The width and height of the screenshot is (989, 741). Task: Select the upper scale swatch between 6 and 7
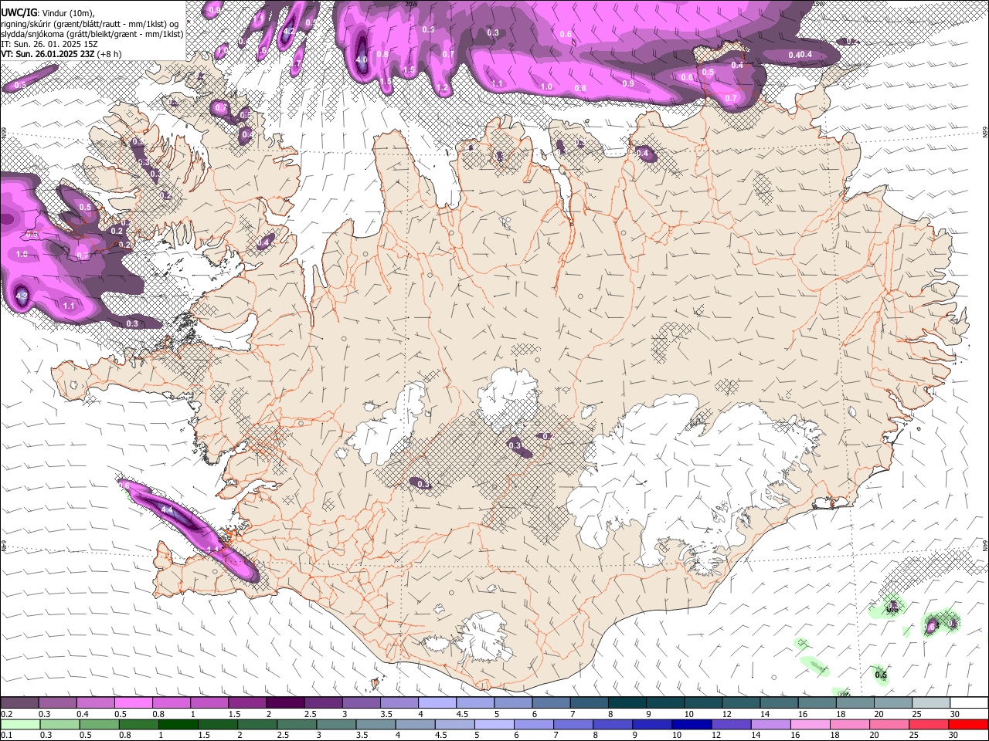[550, 702]
